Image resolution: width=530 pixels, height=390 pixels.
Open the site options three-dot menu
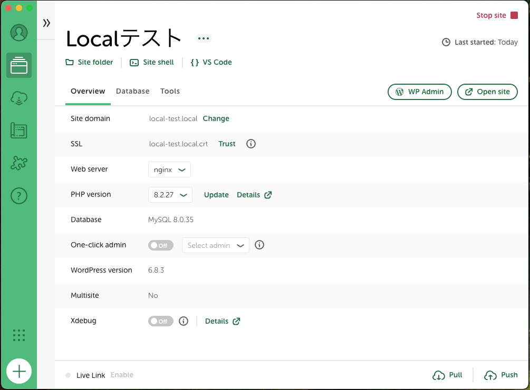pos(204,38)
